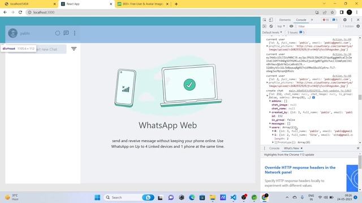Show more DevTools tabs chevron

coord(312,20)
